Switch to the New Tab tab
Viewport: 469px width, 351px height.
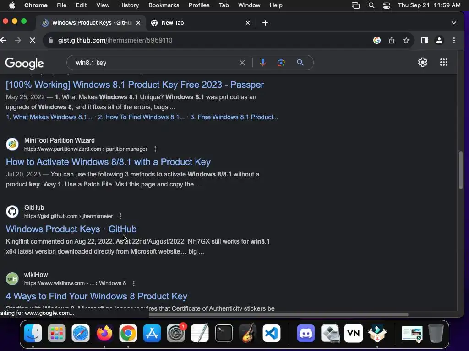pos(200,23)
